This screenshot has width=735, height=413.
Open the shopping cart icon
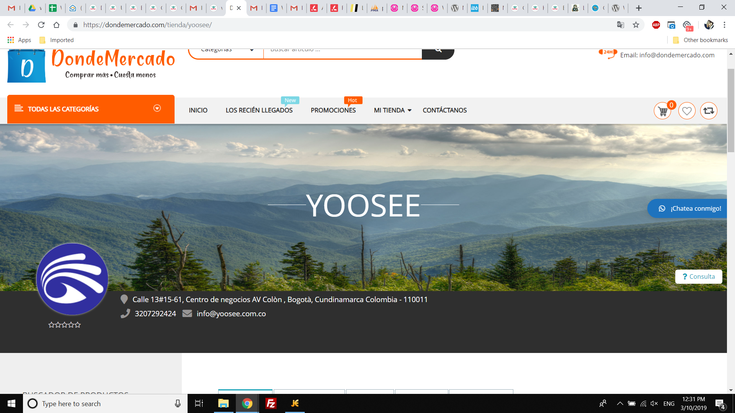[663, 111]
